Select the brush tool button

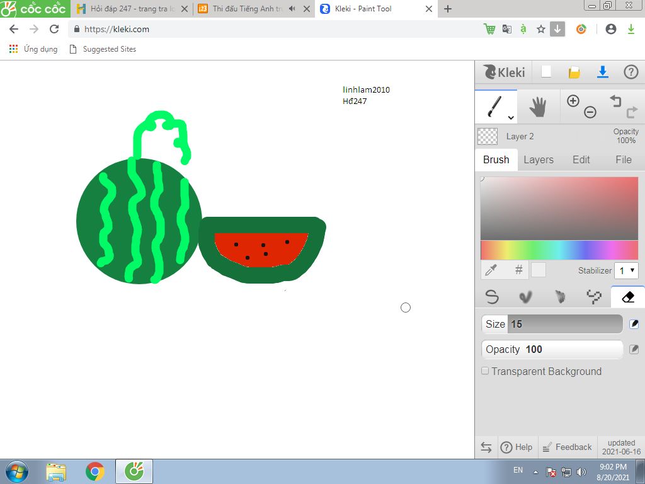coord(496,107)
